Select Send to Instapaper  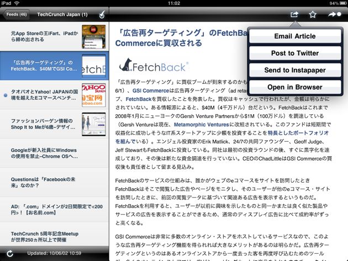[x=295, y=70]
